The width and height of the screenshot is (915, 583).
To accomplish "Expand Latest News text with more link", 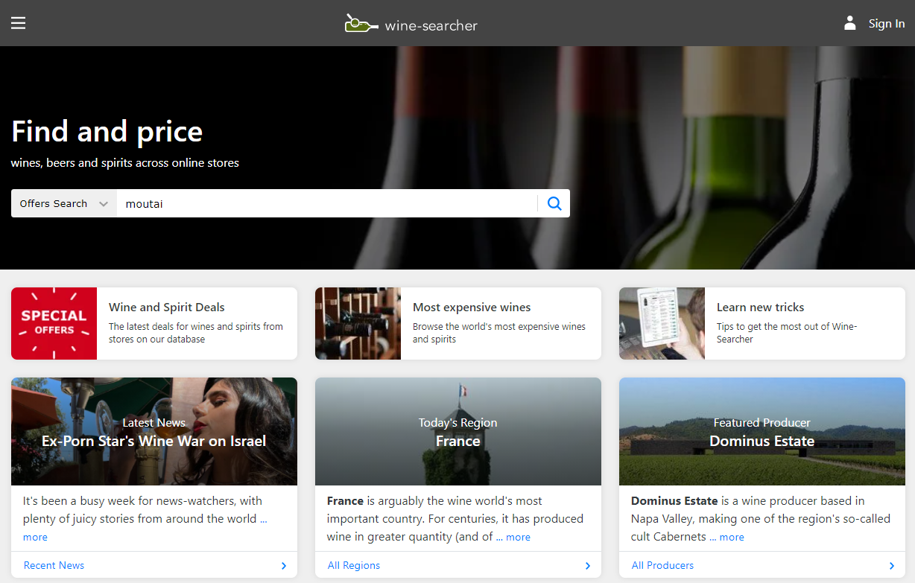I will tap(35, 537).
